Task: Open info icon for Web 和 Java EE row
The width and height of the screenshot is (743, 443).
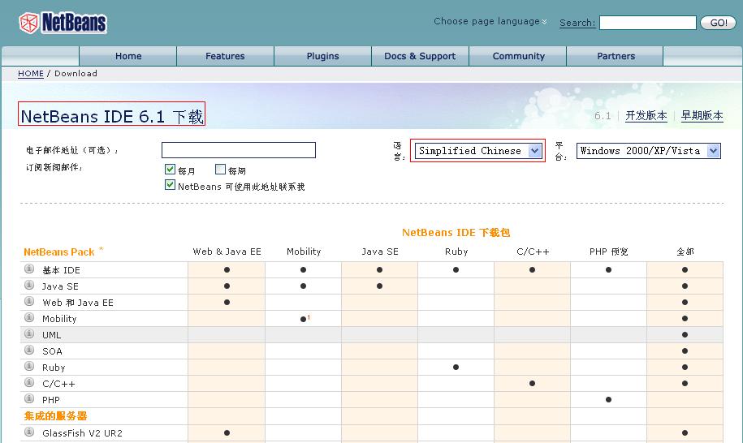Action: coord(29,301)
